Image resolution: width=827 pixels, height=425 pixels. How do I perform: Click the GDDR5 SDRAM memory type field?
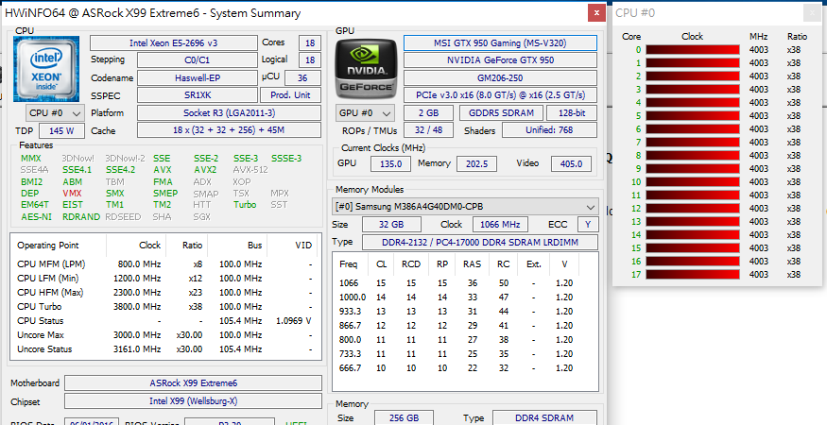click(x=501, y=112)
